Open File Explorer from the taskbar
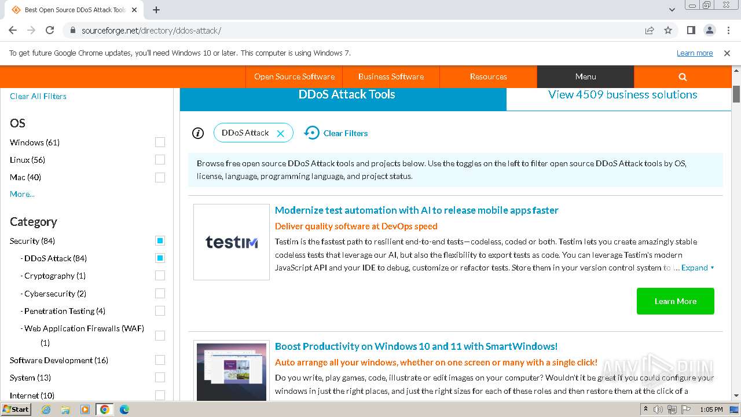Viewport: 741px width, 417px height. coord(65,409)
